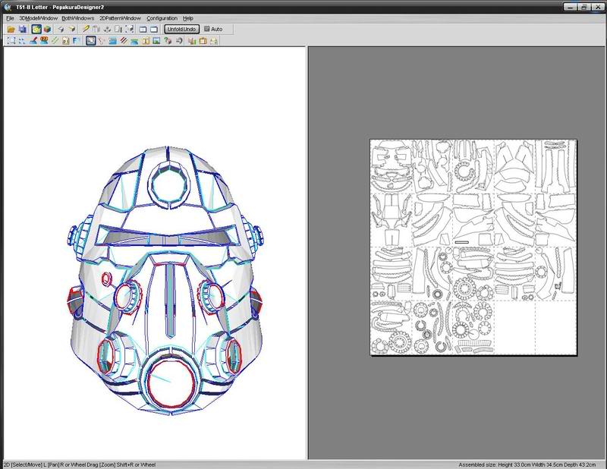Switch to the split two-pane window layout icon

tap(143, 29)
